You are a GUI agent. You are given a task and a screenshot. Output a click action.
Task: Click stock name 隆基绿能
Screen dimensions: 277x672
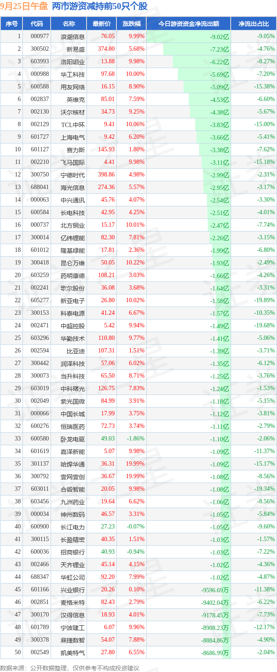tap(73, 251)
